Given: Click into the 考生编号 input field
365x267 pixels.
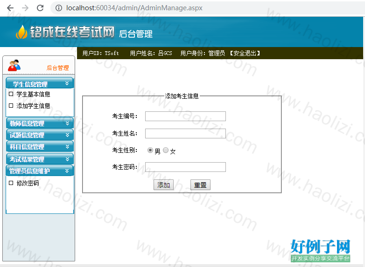Looking at the screenshot, I should point(185,116).
